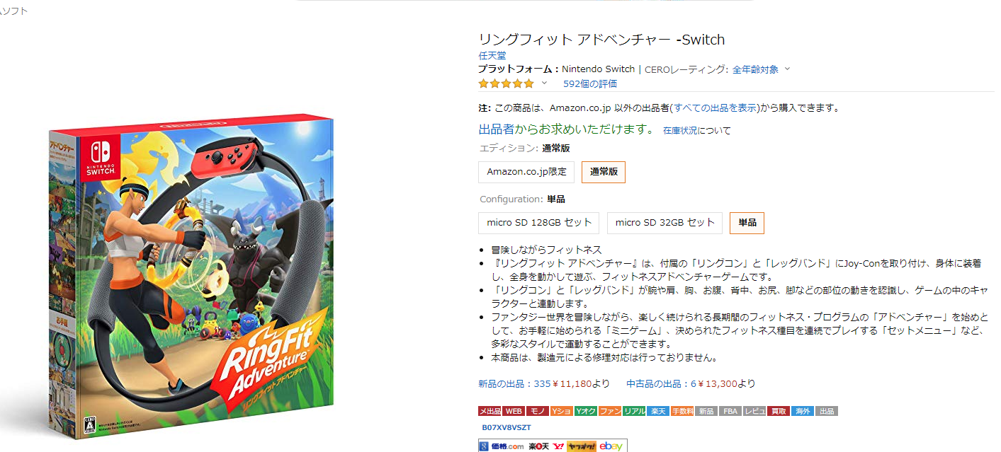Click the five-star rating display
1001x452 pixels.
507,83
